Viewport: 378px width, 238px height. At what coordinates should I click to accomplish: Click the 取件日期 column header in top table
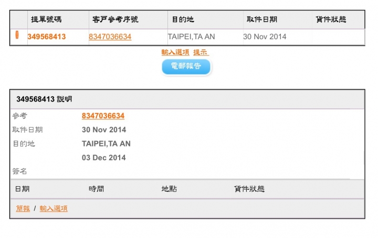pos(261,20)
